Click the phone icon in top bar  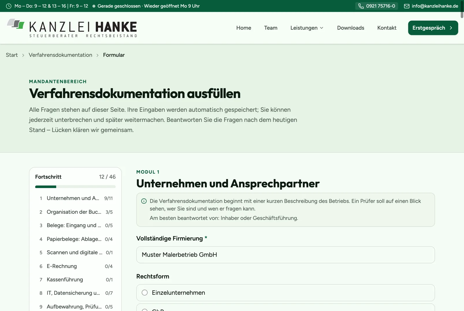(x=361, y=6)
